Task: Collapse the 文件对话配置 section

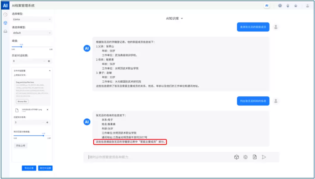Action: coord(50,70)
